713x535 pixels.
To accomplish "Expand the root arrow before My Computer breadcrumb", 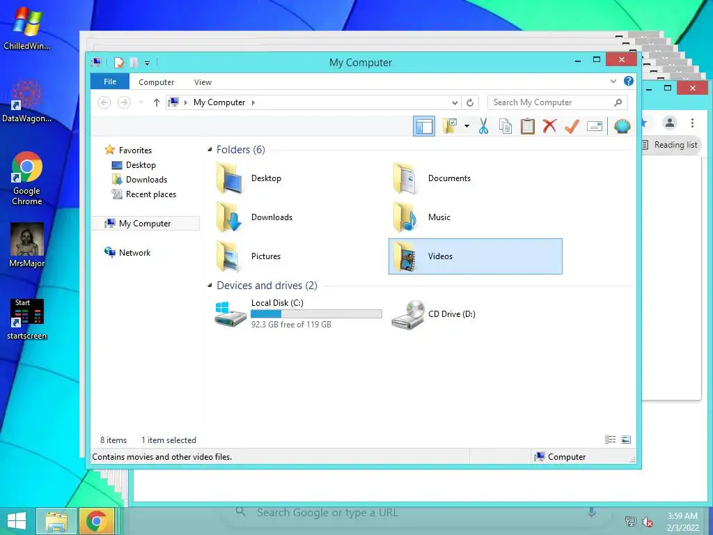I will [185, 102].
